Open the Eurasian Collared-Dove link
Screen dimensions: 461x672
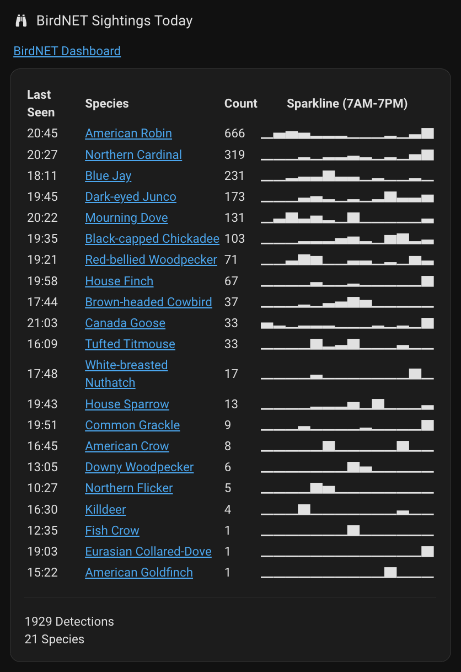point(148,552)
